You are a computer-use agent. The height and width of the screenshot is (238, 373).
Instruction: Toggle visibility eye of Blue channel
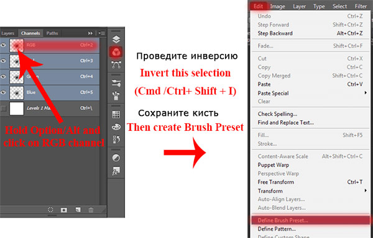(3, 92)
